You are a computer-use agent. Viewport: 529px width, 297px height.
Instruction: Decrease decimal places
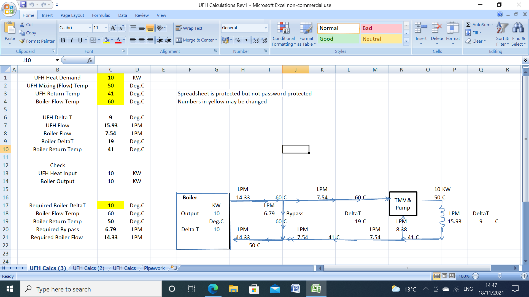pos(264,40)
